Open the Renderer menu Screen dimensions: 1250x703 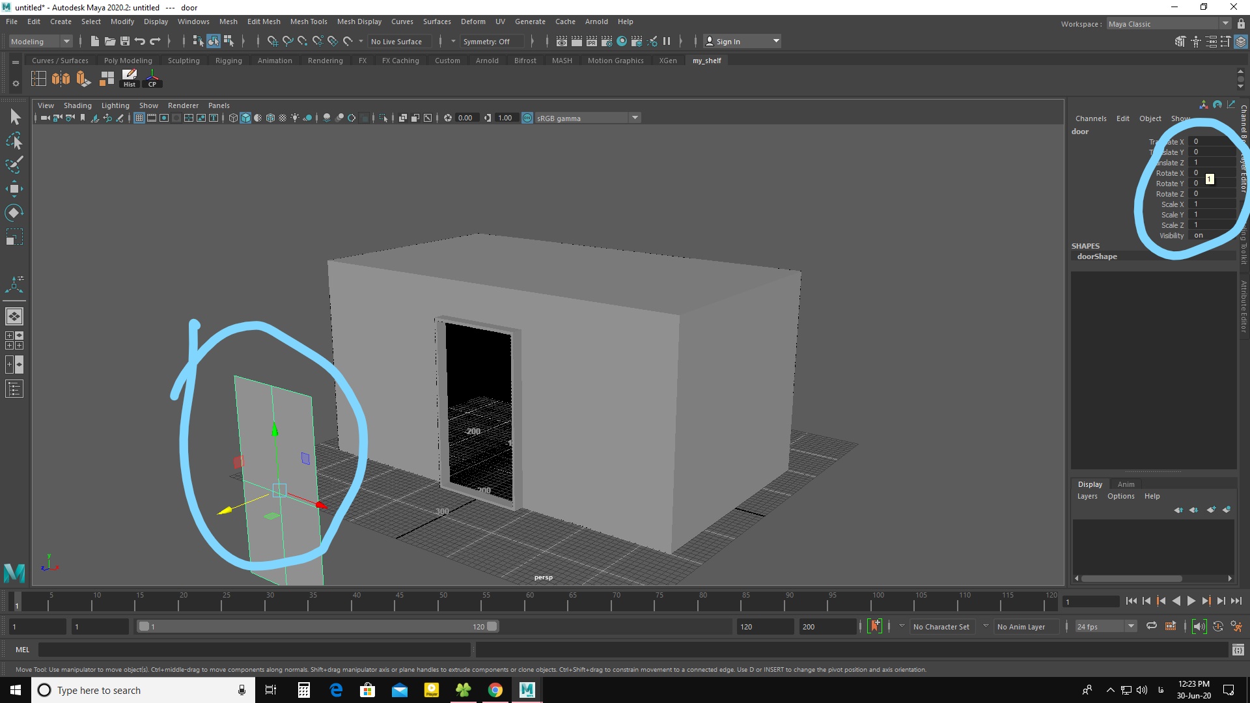tap(183, 105)
